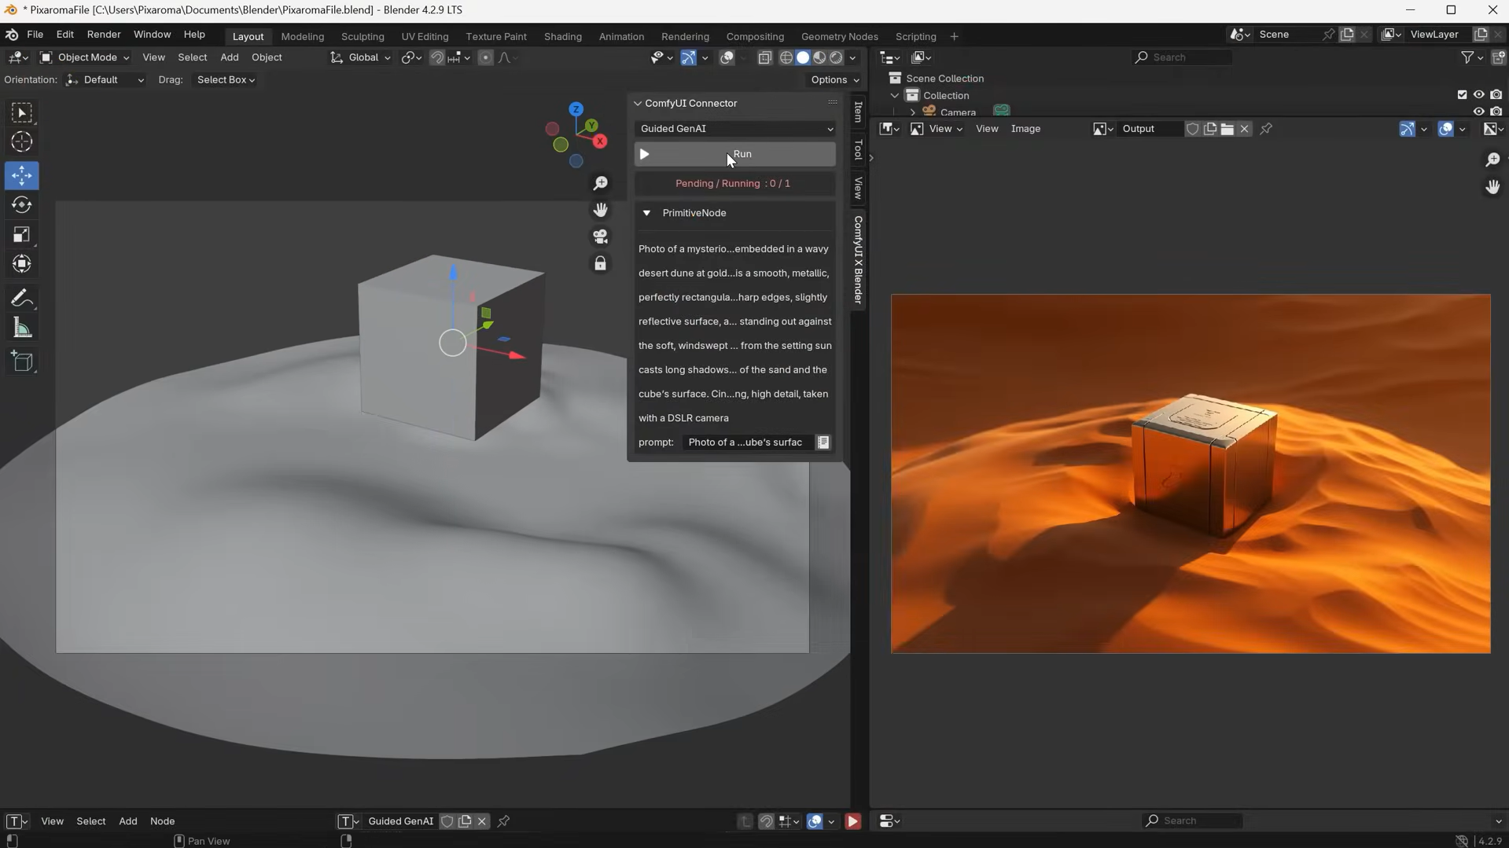Switch viewport to rendered shading mode
The height and width of the screenshot is (848, 1509).
click(836, 57)
